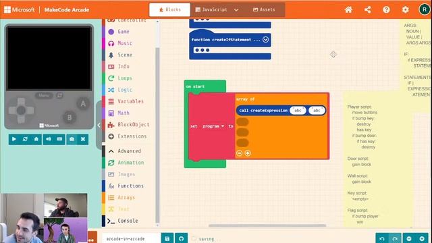Viewport: 432px width, 243px height.
Task: Redo the last workspace change
Action: coord(395,238)
